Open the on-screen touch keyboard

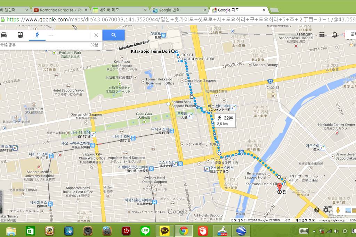(304, 231)
